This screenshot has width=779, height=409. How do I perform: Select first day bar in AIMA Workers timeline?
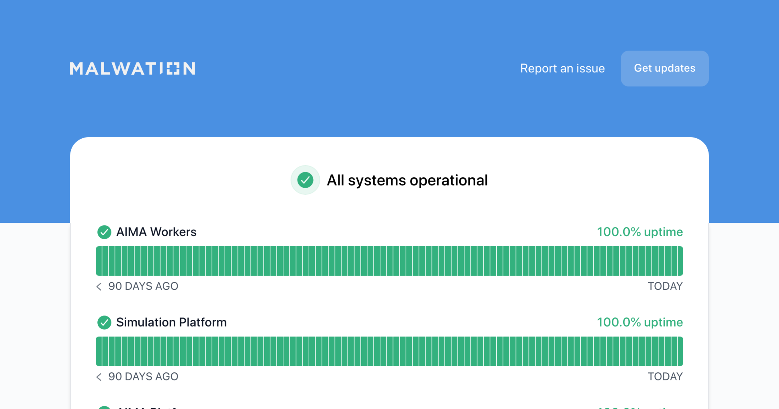[99, 261]
